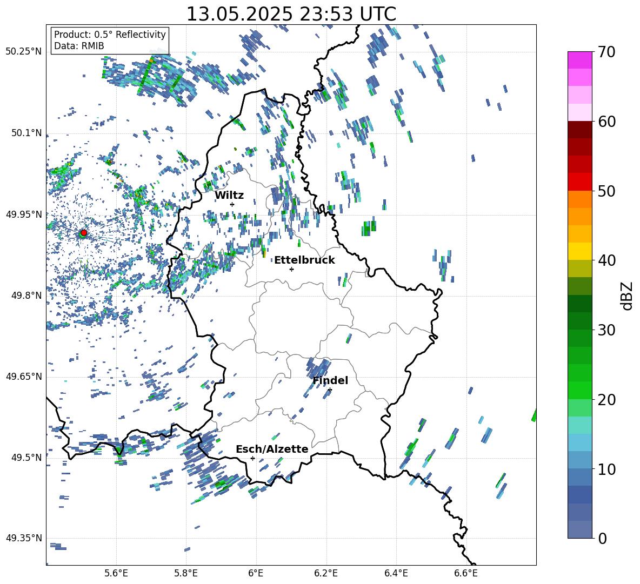Viewport: 640px width, 584px height.
Task: Click the 49.65°N latitude label
Action: point(24,377)
